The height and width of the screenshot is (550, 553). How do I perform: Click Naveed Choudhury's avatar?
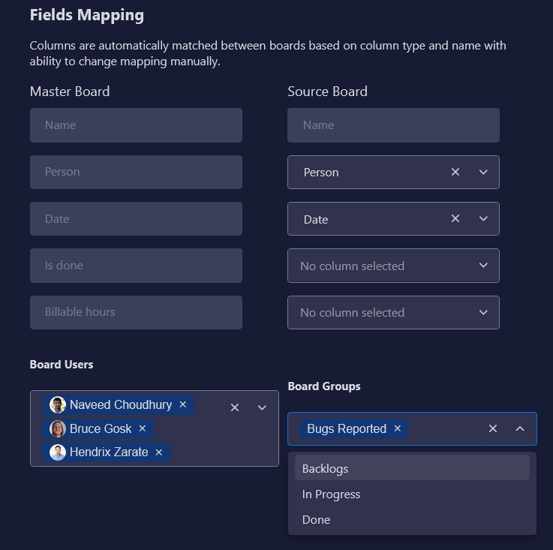tap(58, 404)
